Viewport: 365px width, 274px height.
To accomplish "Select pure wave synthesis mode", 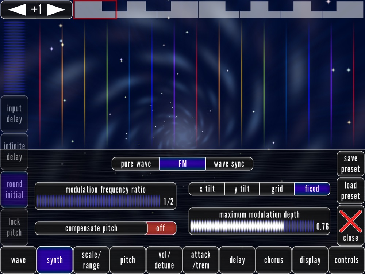I will [x=136, y=164].
